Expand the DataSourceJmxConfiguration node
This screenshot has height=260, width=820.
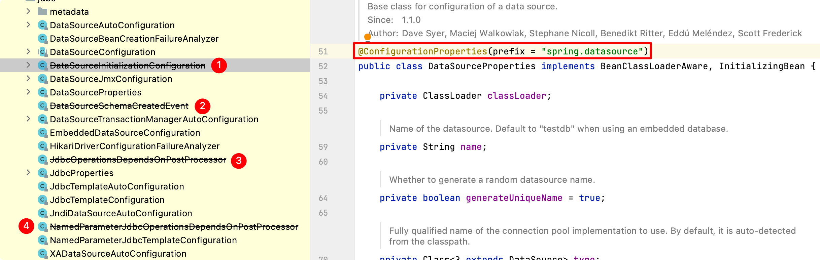(x=28, y=79)
